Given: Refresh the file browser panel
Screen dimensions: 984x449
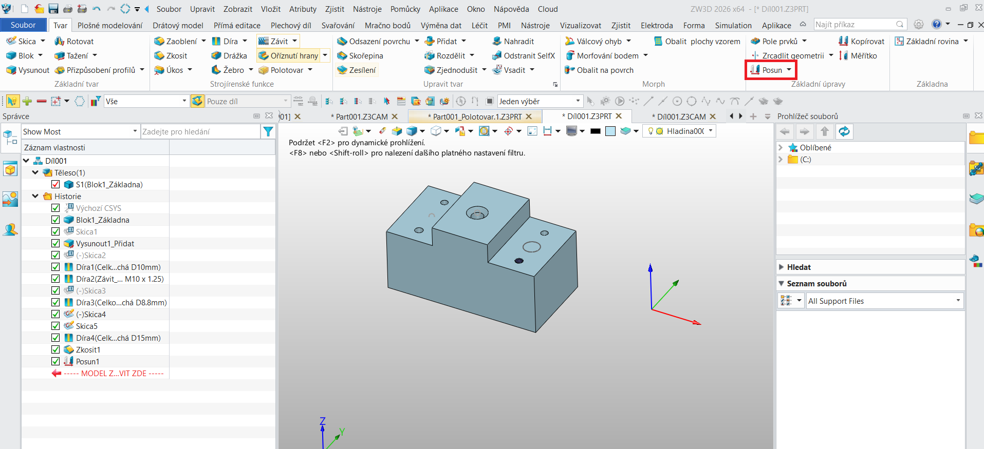Looking at the screenshot, I should coord(844,132).
